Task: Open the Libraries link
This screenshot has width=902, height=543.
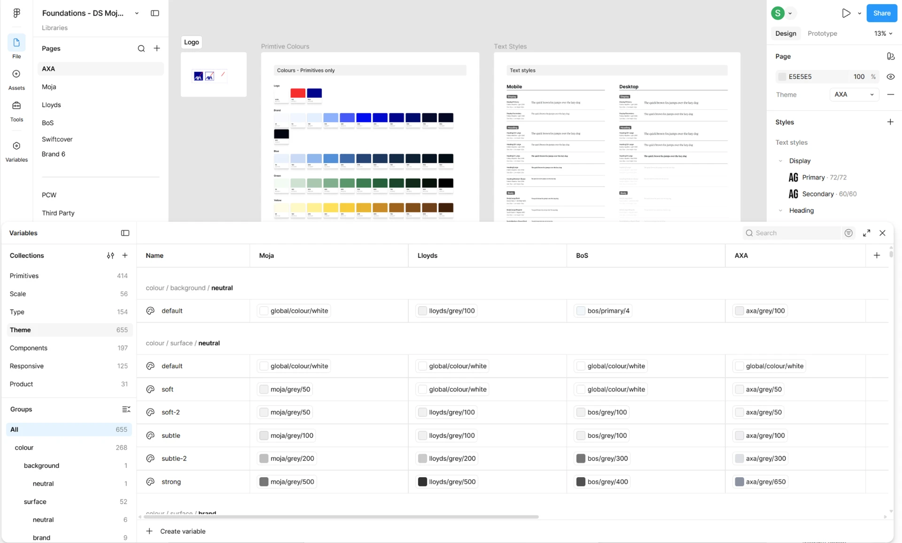Action: pos(54,28)
